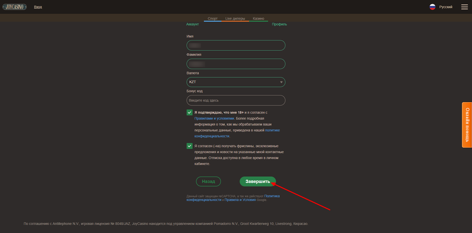Click the Имя input field
Screen dimensions: 472x233
pyautogui.click(x=236, y=45)
